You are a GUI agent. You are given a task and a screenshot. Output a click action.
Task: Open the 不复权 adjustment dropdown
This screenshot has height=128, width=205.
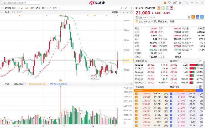click(x=116, y=12)
